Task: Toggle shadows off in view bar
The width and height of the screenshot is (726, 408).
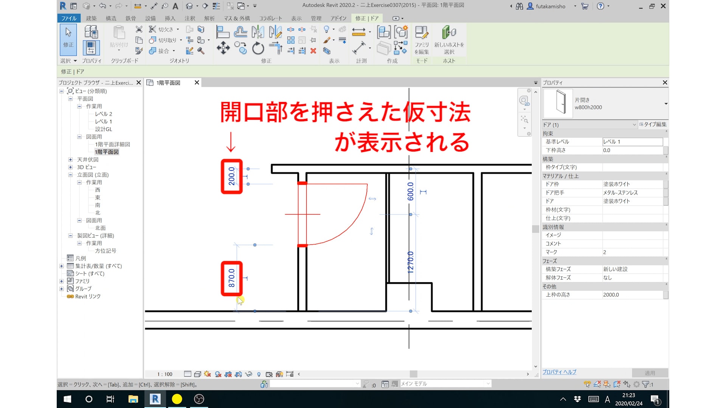Action: pyautogui.click(x=218, y=374)
